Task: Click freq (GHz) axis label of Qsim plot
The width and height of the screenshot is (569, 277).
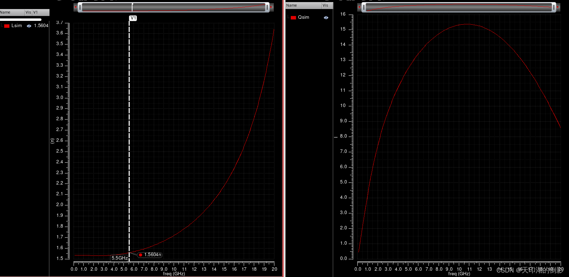Action: coord(459,274)
